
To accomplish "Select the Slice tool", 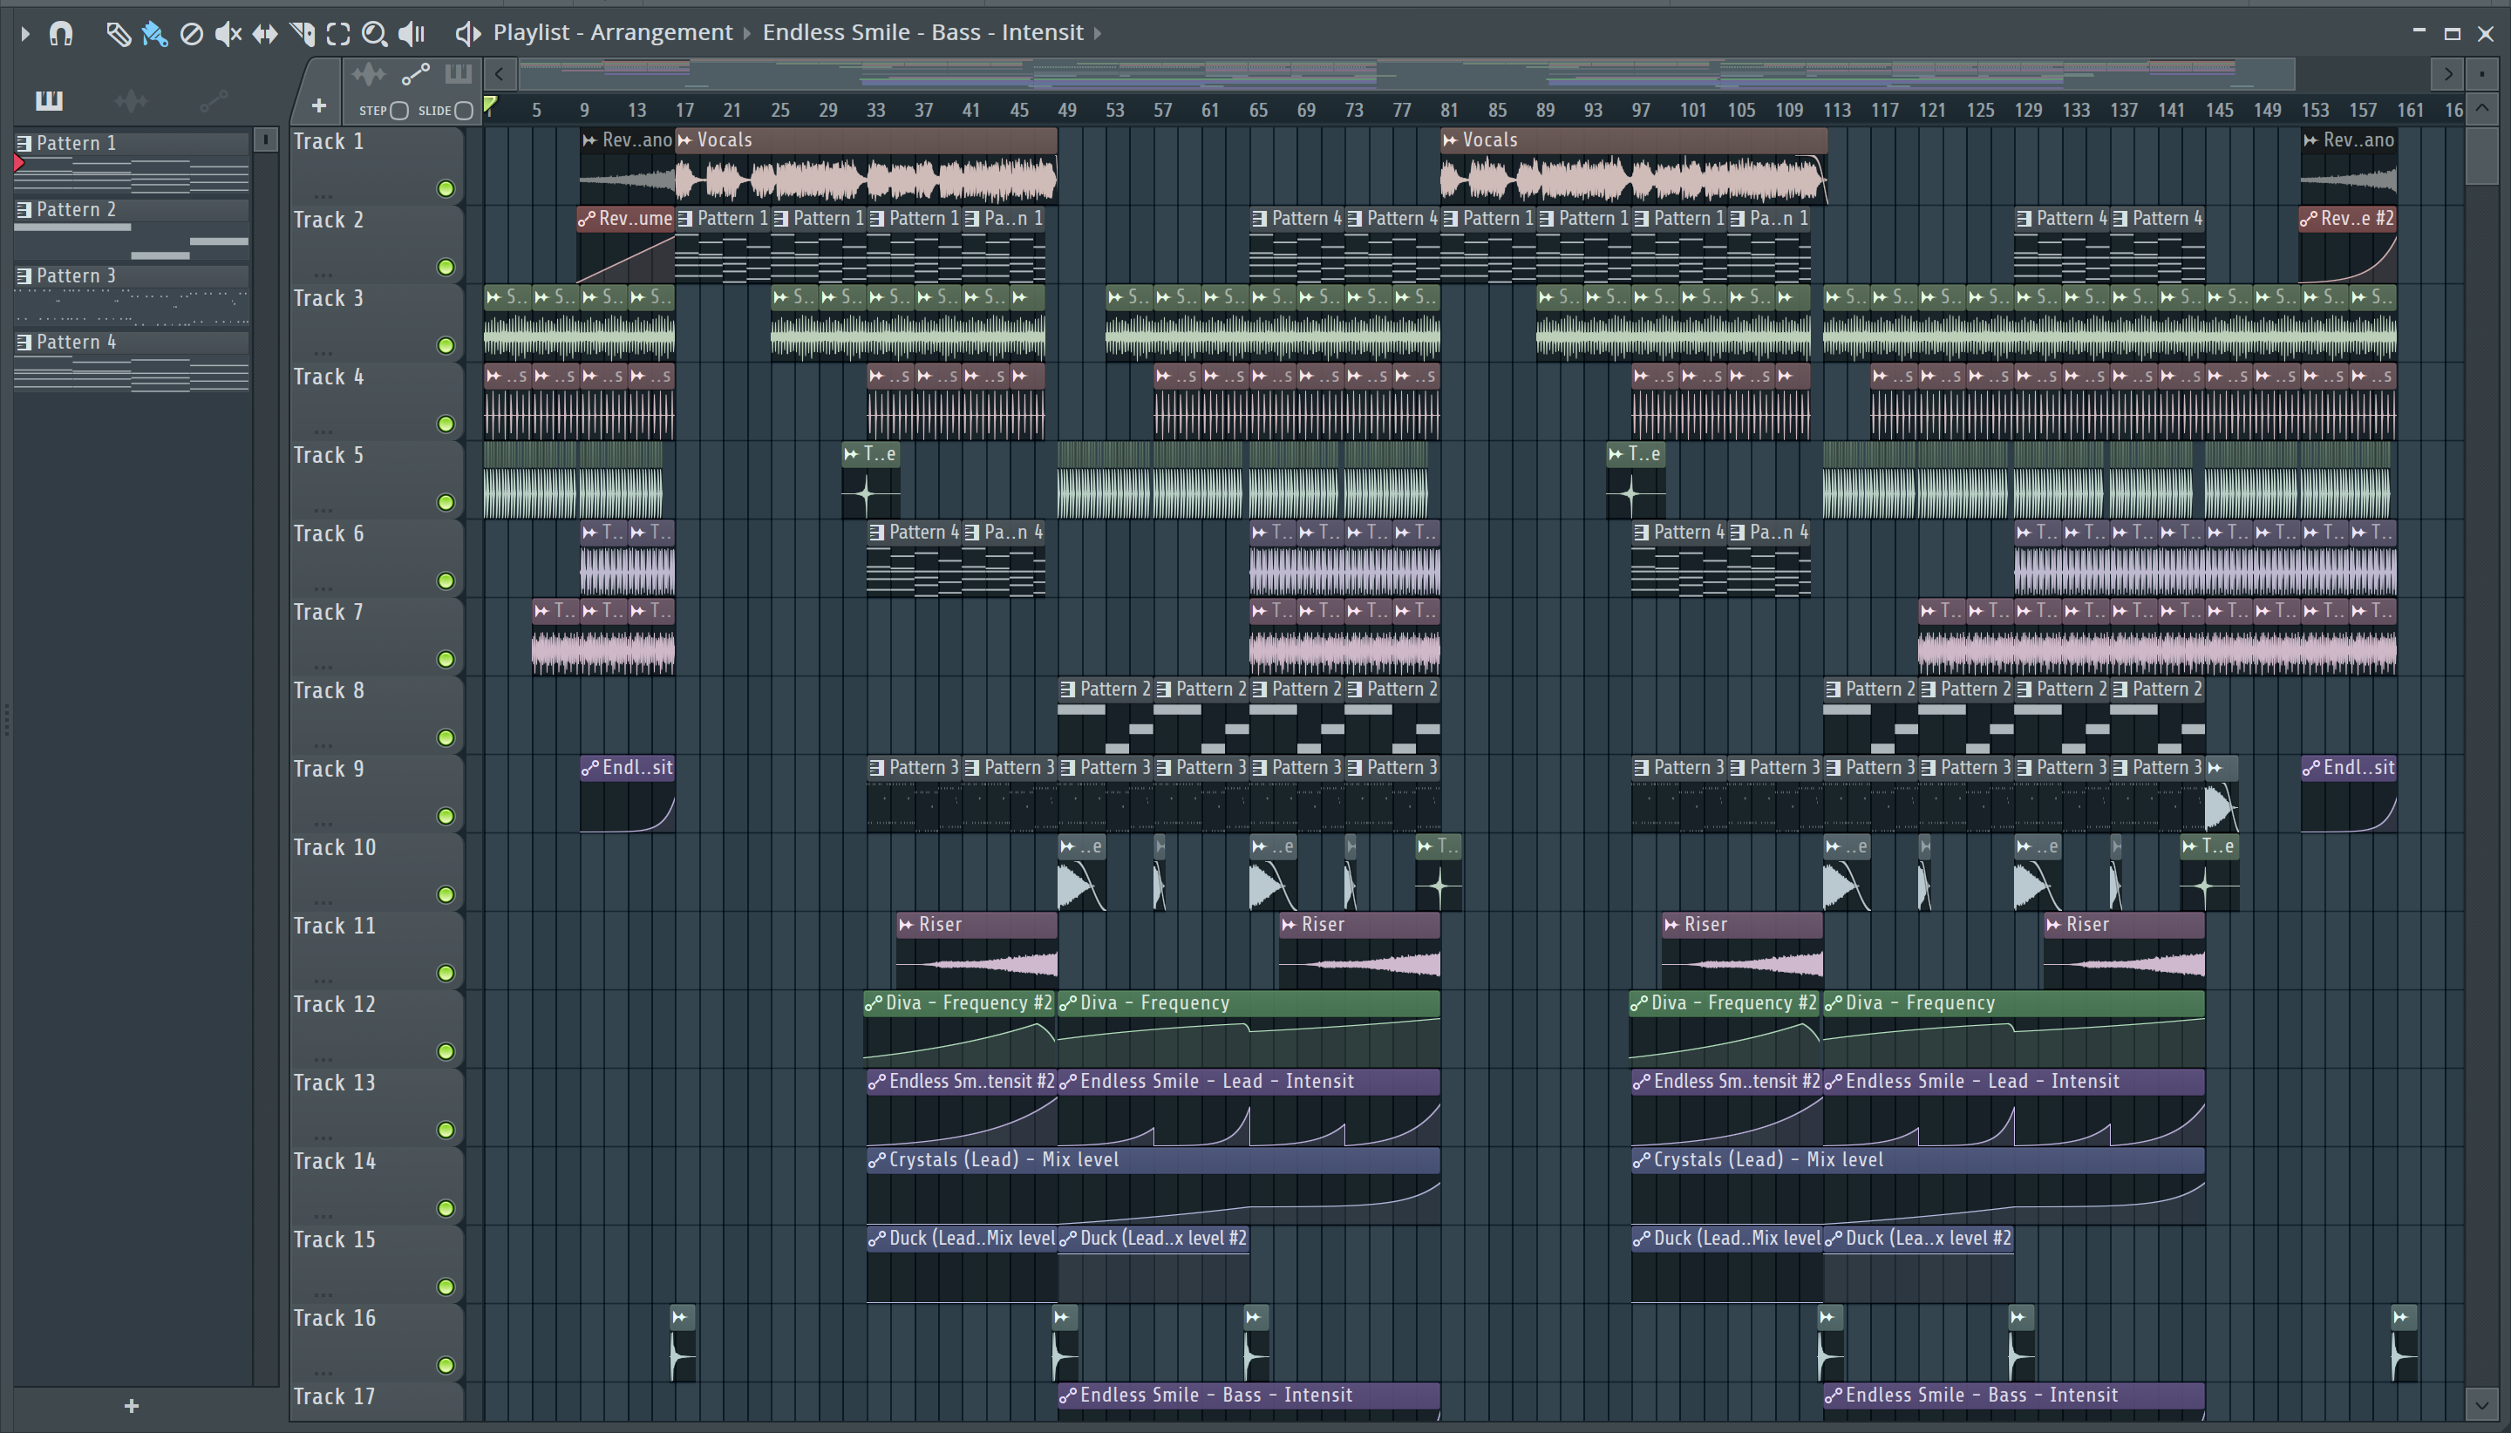I will [x=303, y=33].
